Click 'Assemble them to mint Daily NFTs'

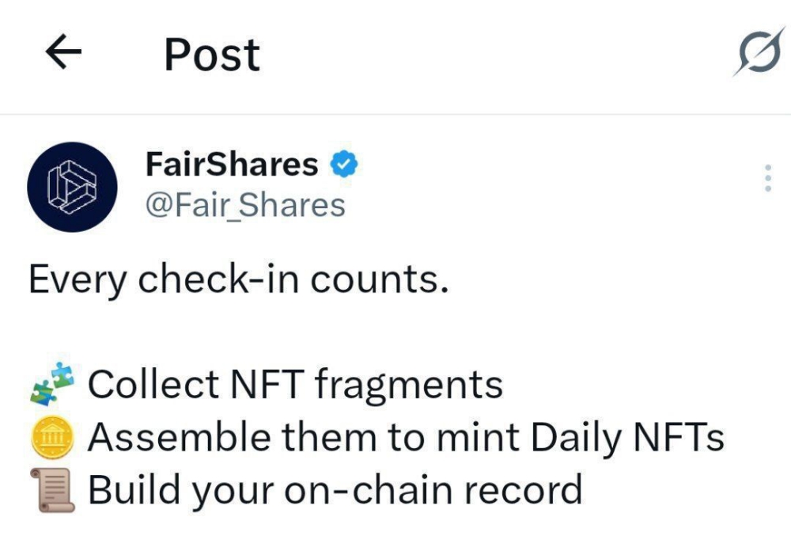pyautogui.click(x=406, y=438)
